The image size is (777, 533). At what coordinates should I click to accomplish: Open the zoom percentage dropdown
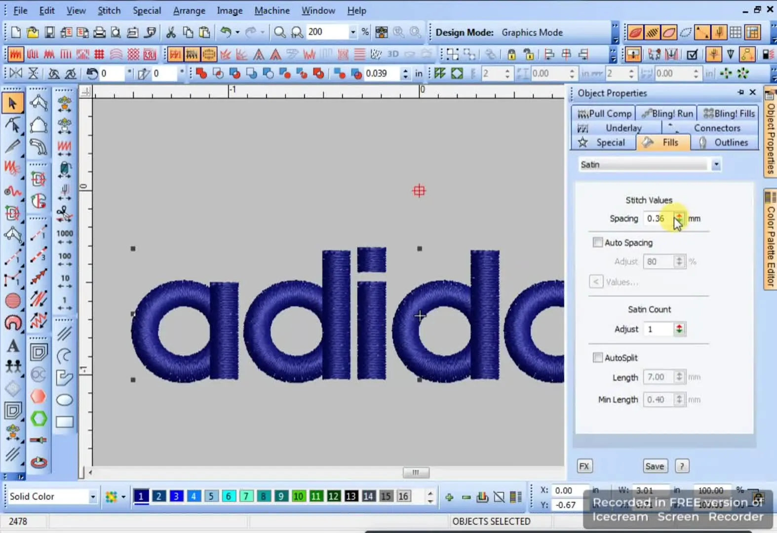(x=352, y=33)
